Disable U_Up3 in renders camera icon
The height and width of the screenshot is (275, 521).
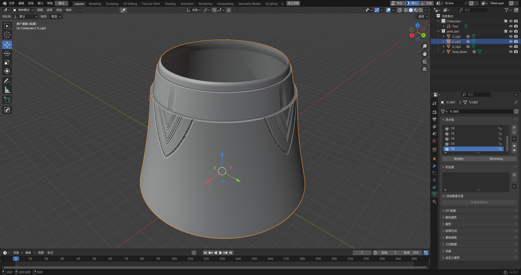[516, 47]
